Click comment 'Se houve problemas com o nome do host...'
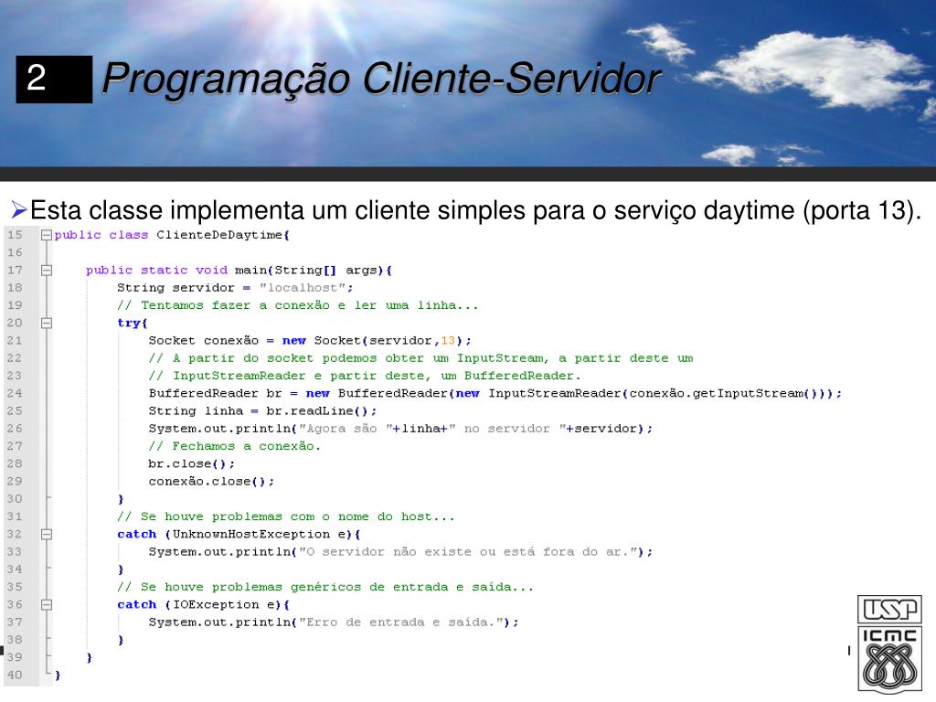Image resolution: width=936 pixels, height=702 pixels. click(286, 517)
